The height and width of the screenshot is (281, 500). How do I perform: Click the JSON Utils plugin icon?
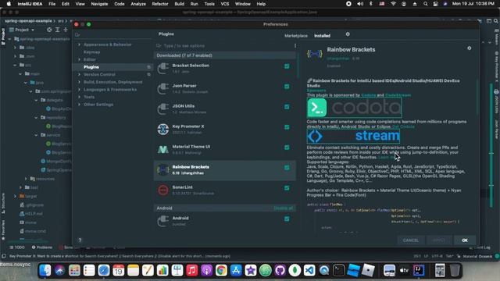[163, 109]
